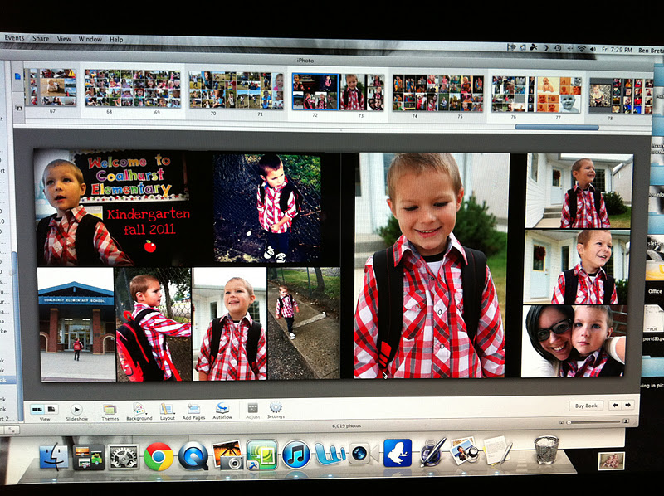The image size is (664, 496).
Task: Open the blue frog app in Dock
Action: tap(398, 453)
